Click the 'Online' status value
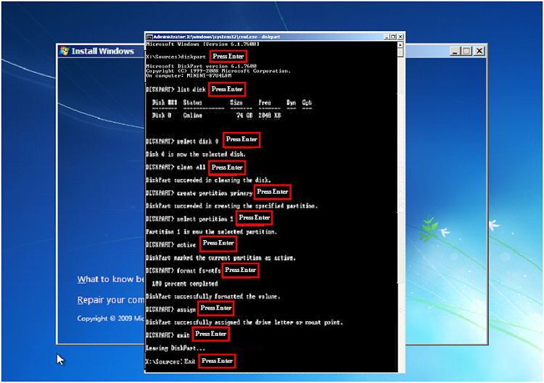544x383 pixels. click(192, 115)
